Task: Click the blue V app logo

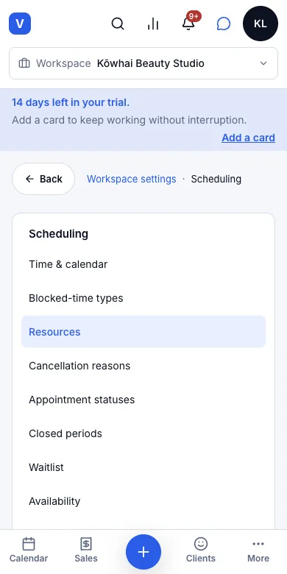Action: coord(20,24)
